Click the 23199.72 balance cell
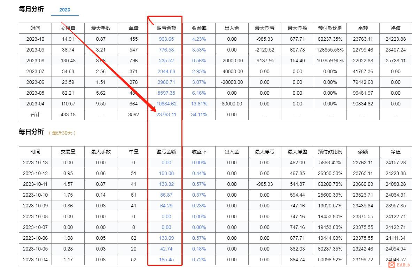Screen dimensions: 413x270 coord(363,260)
